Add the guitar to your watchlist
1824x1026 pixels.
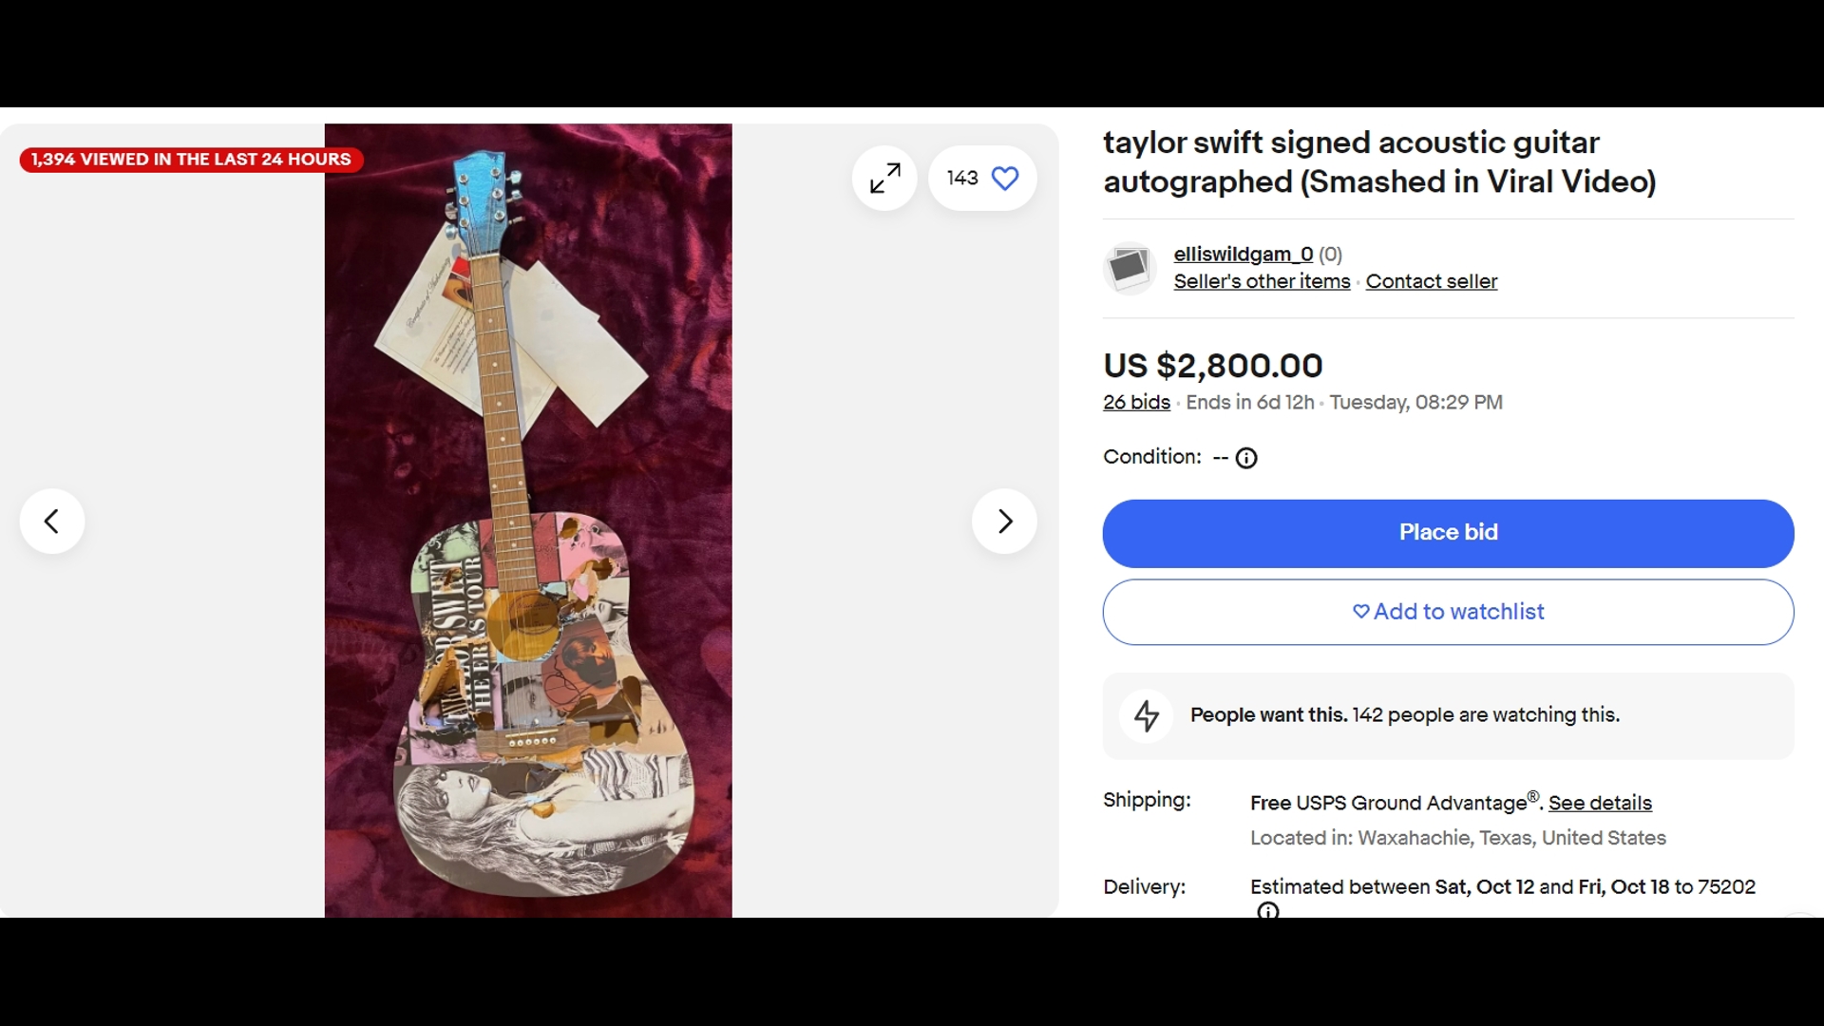tap(1446, 612)
